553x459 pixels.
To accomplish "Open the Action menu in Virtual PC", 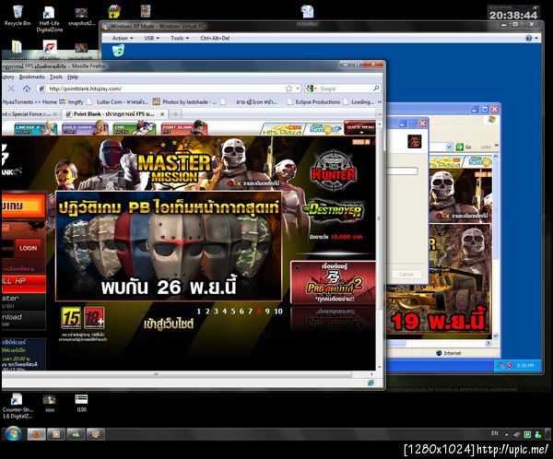I will pyautogui.click(x=122, y=38).
